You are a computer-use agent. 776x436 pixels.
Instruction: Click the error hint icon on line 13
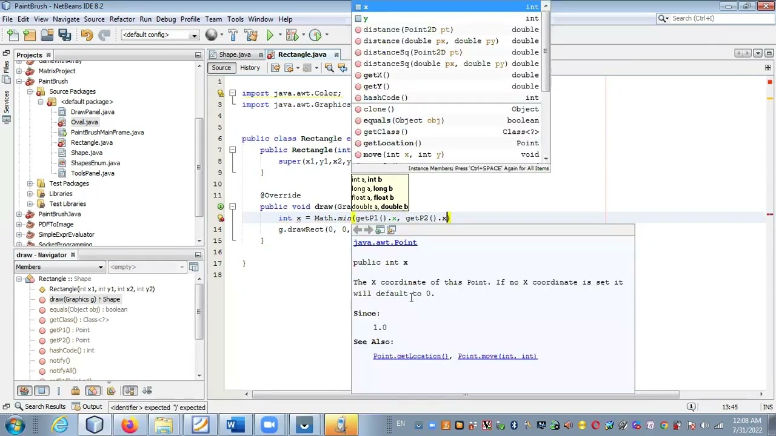(221, 218)
